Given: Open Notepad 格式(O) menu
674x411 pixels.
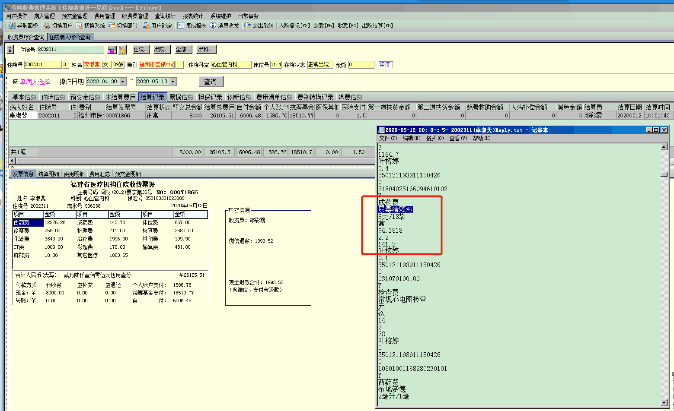Looking at the screenshot, I should click(x=435, y=138).
